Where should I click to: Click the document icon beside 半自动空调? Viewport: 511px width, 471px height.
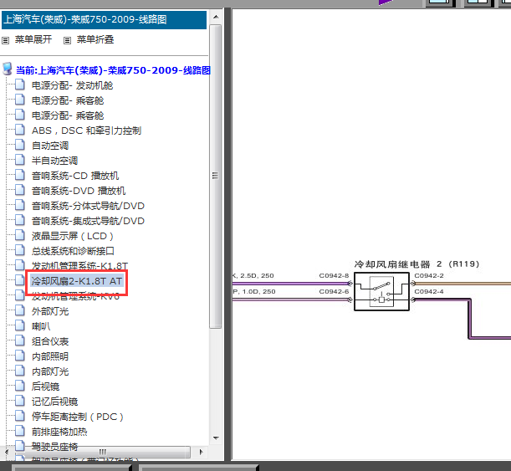click(x=20, y=160)
